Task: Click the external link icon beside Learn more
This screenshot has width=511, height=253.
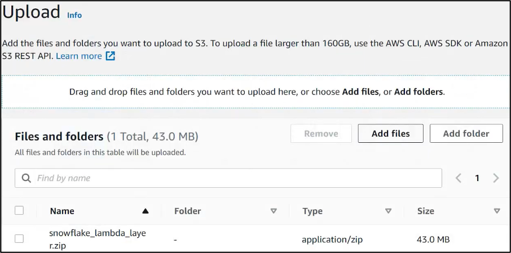Action: [111, 56]
